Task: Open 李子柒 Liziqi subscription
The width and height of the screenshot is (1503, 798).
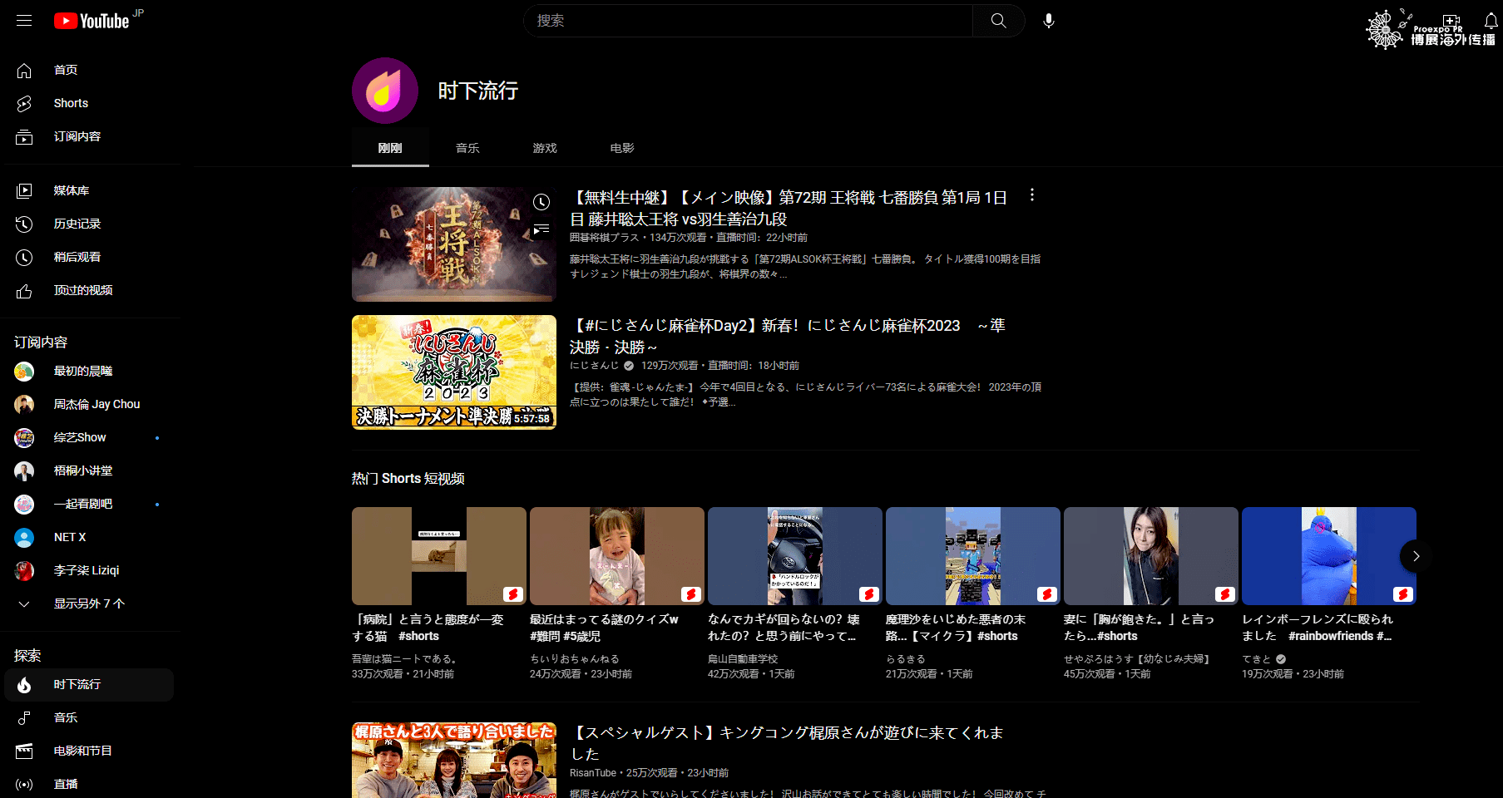Action: 89,570
